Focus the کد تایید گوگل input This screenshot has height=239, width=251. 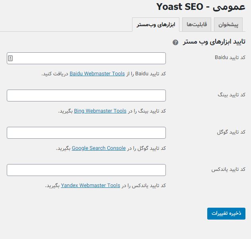[x=86, y=133]
